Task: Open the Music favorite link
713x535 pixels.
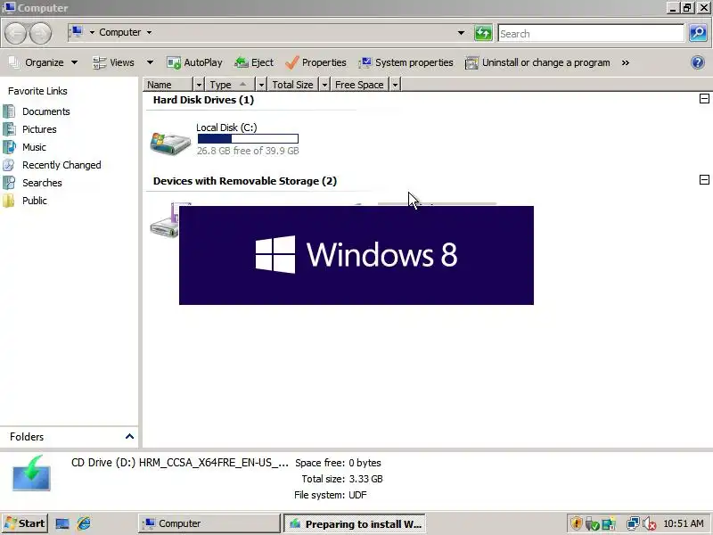Action: pyautogui.click(x=34, y=147)
